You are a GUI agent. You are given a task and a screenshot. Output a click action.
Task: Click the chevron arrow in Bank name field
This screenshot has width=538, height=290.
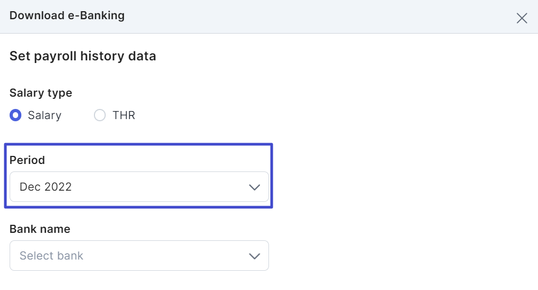255,256
